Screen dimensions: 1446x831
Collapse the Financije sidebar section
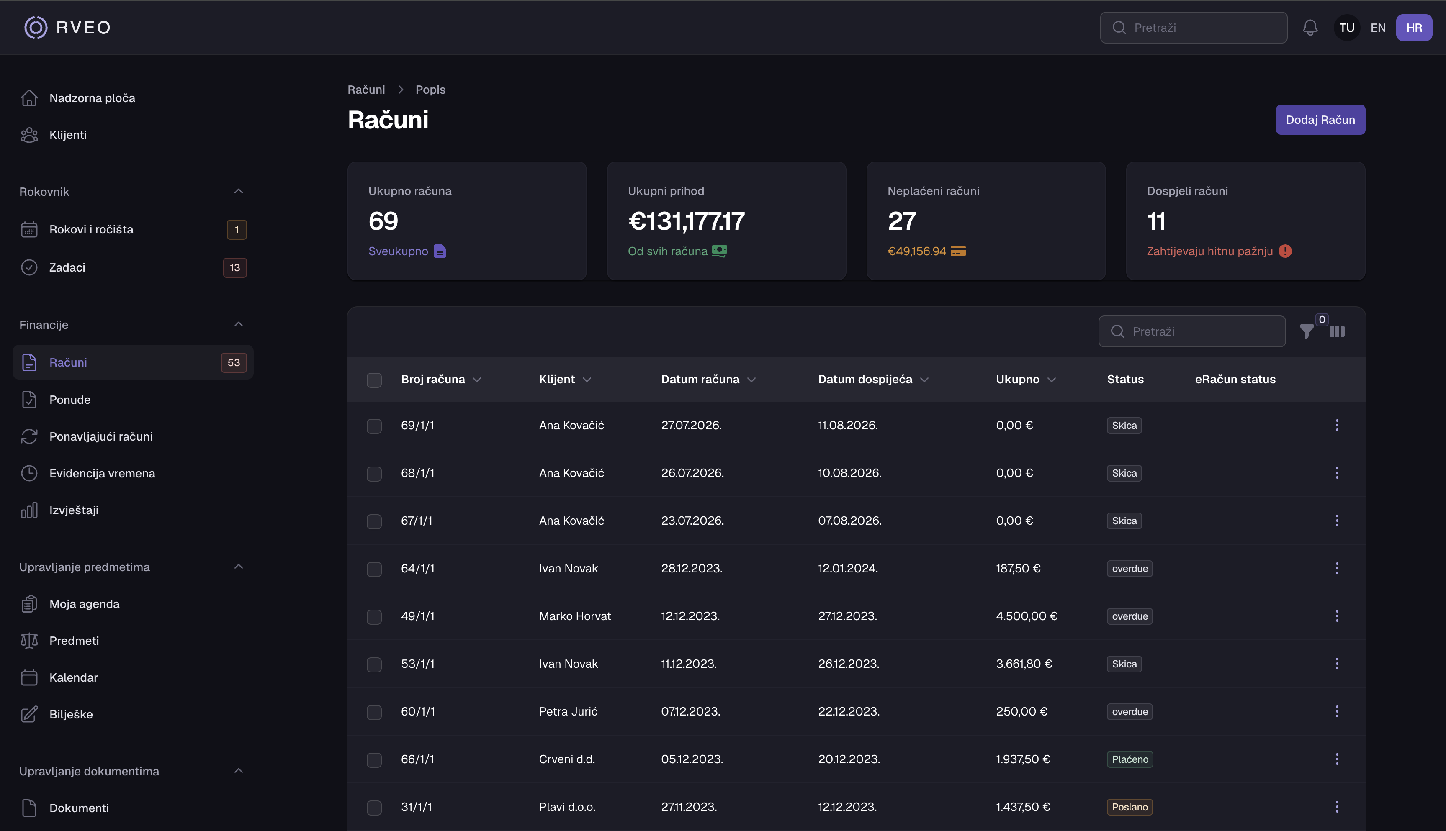(239, 325)
